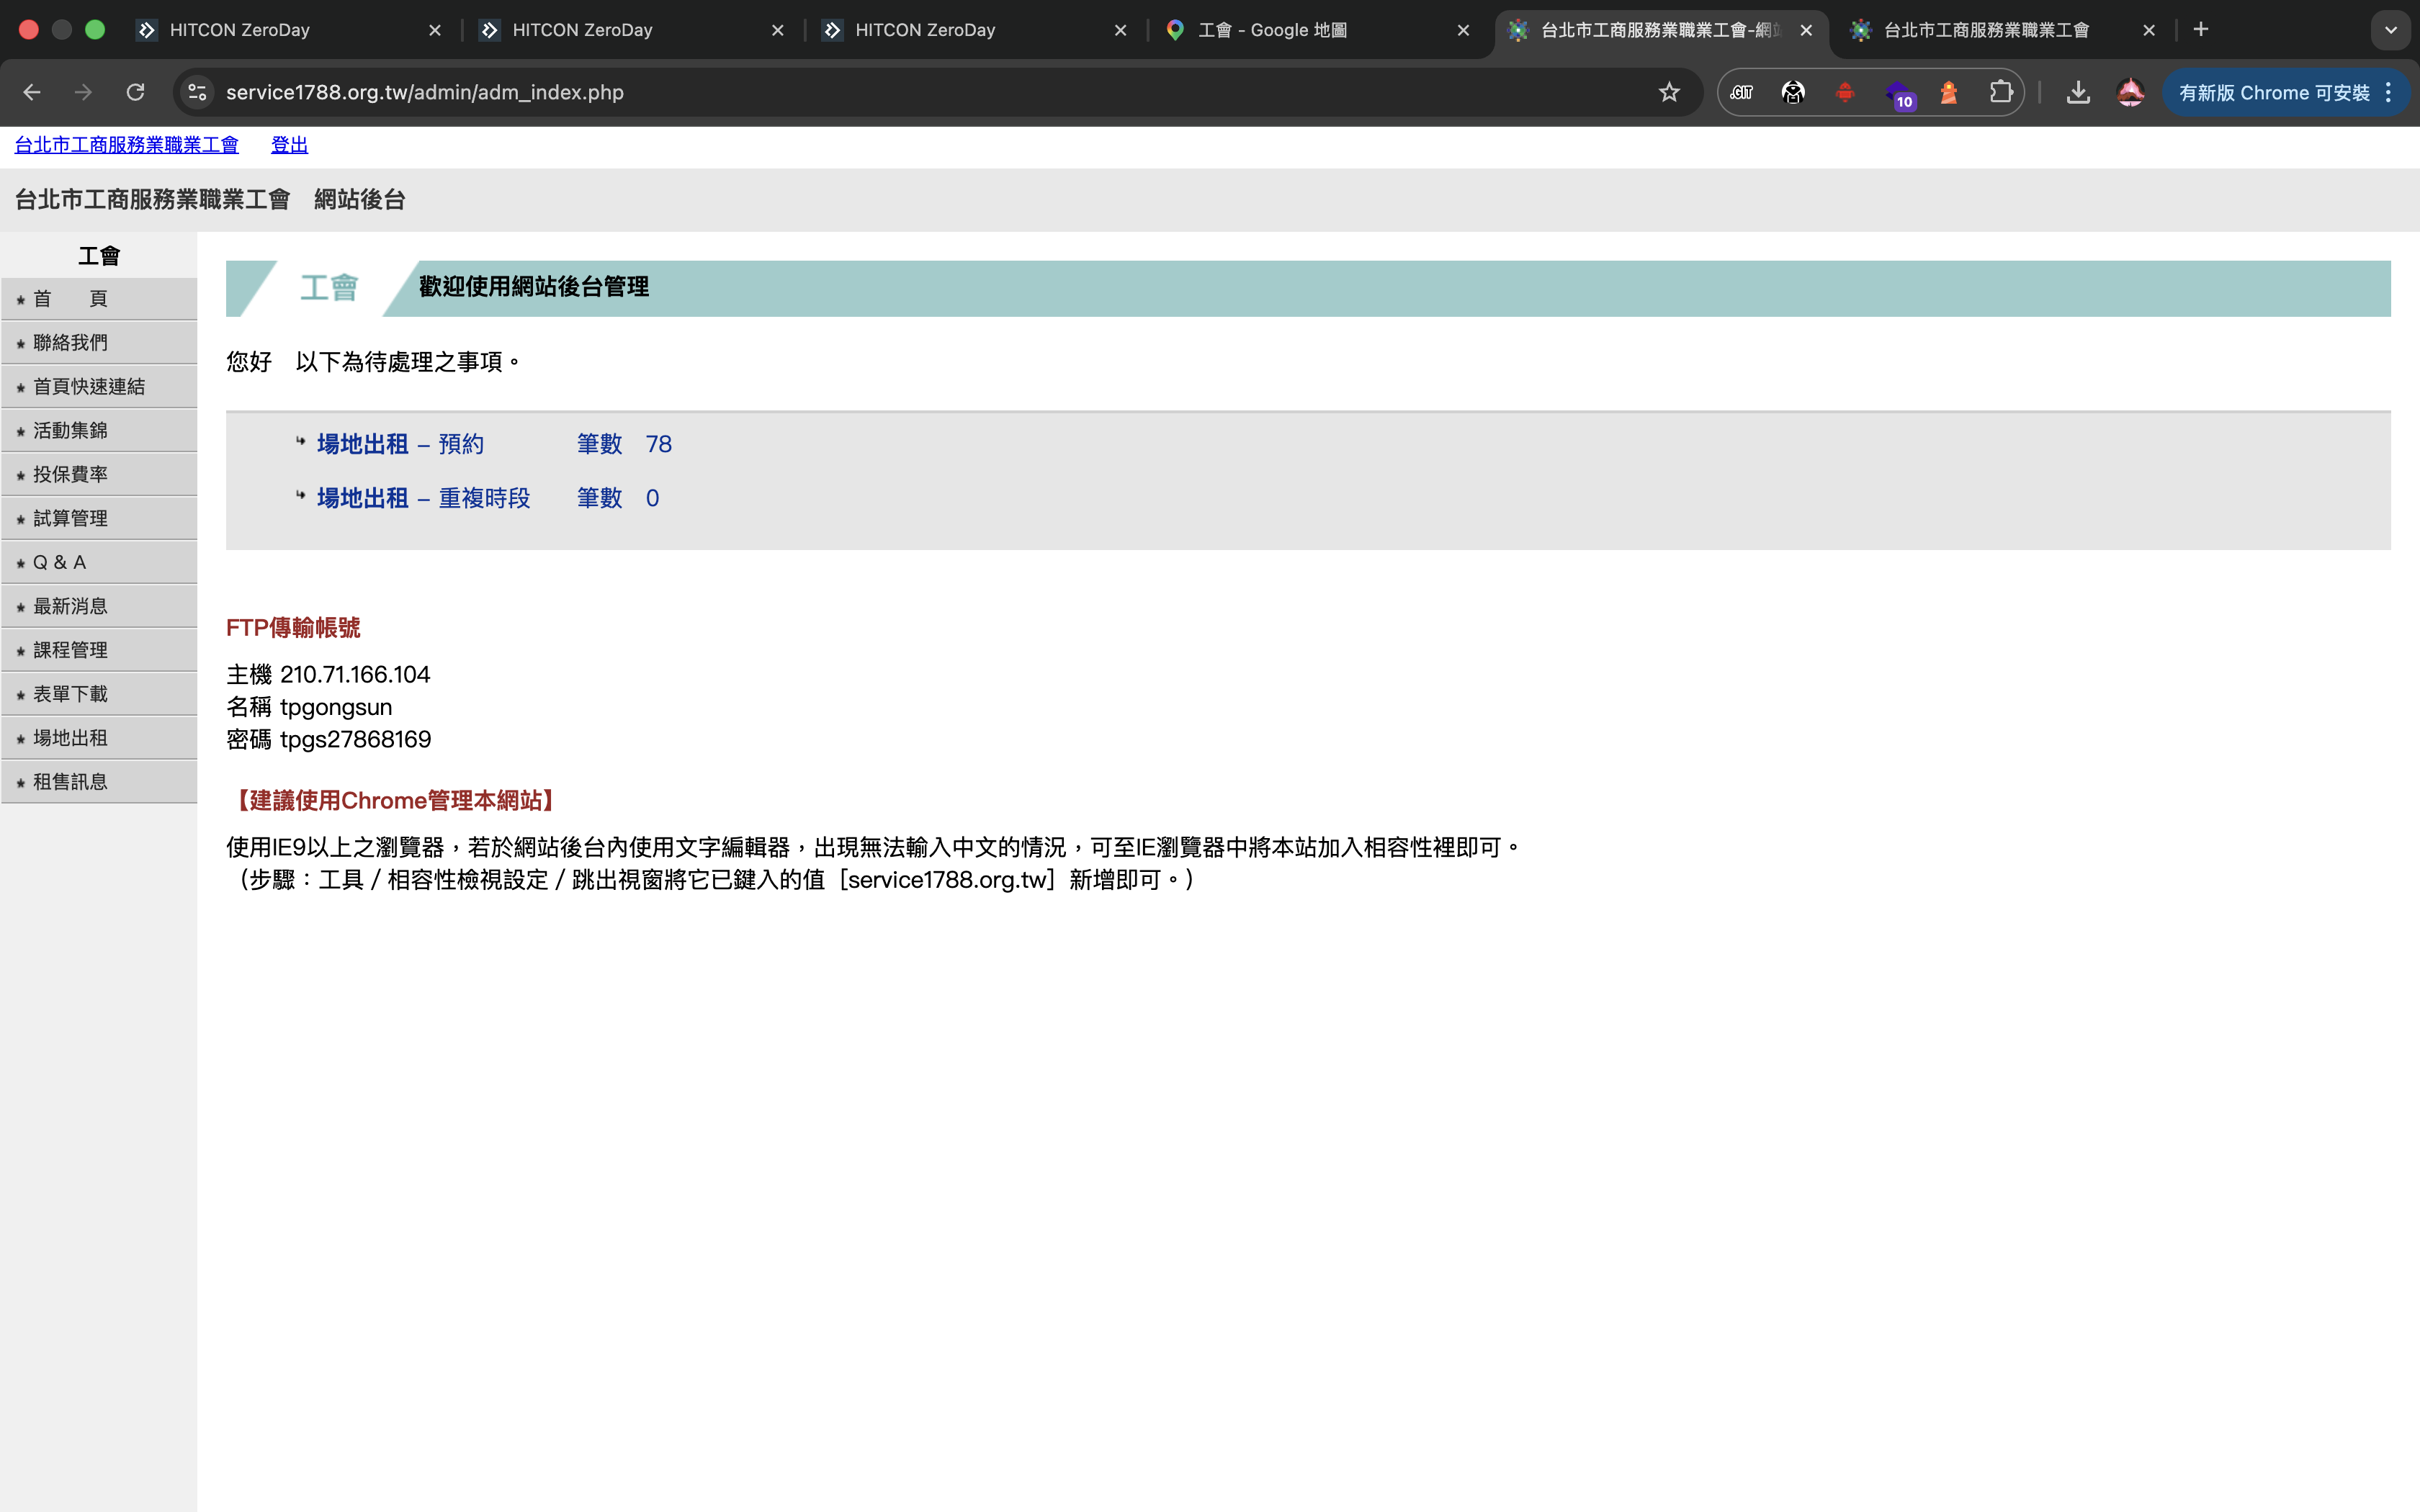Click the 台北市工商服務業職業工會 top link

click(127, 145)
